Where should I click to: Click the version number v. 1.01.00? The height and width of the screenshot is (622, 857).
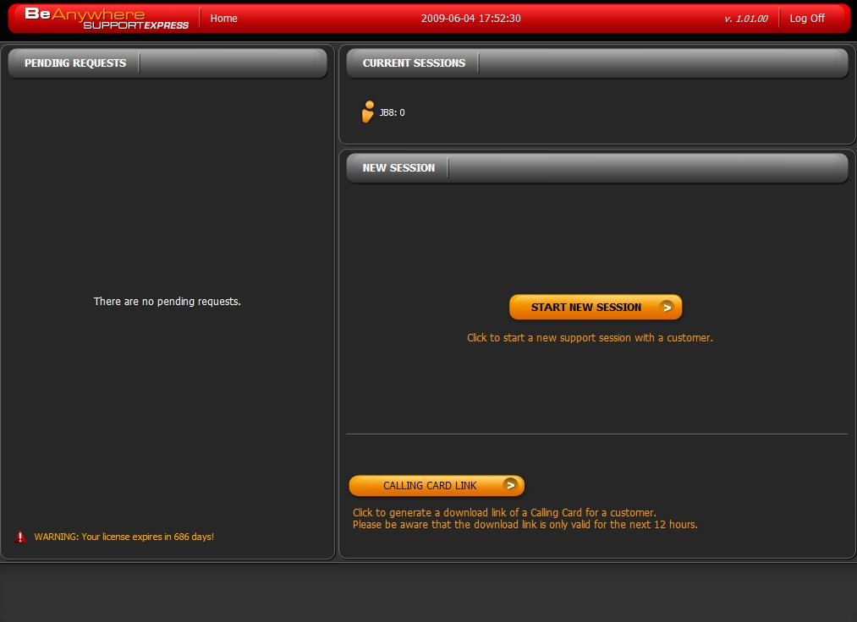(x=745, y=19)
